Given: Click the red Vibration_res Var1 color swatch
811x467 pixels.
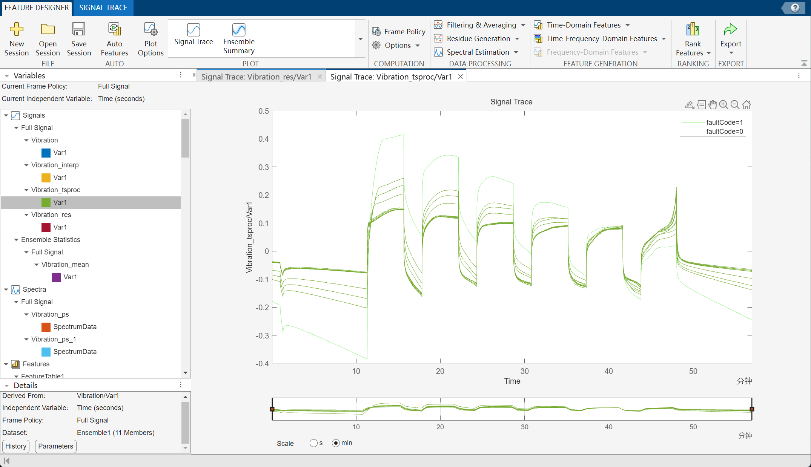Looking at the screenshot, I should tap(46, 227).
